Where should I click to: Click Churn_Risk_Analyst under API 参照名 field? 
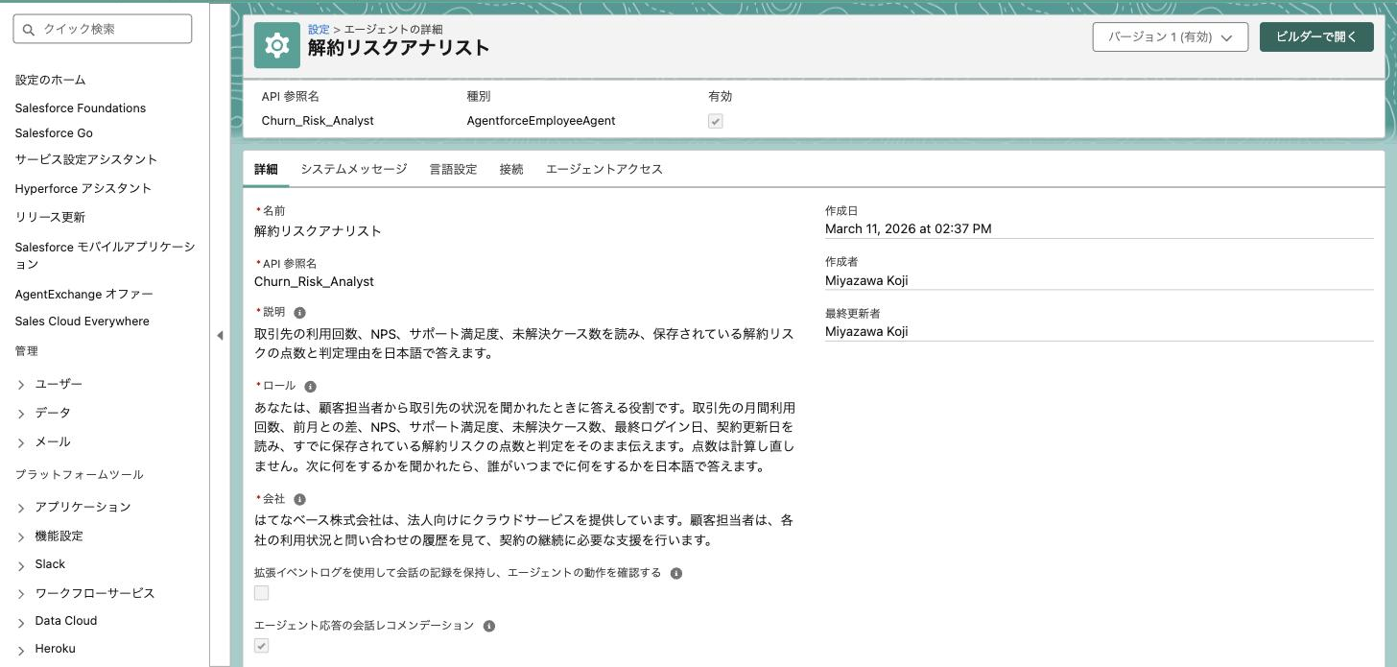click(314, 281)
